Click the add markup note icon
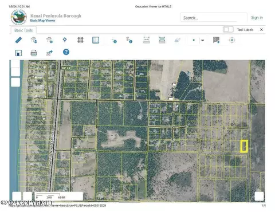Image resolution: width=275 pixels, height=212 pixels. click(216, 40)
